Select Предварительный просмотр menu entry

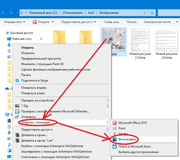[62, 59]
